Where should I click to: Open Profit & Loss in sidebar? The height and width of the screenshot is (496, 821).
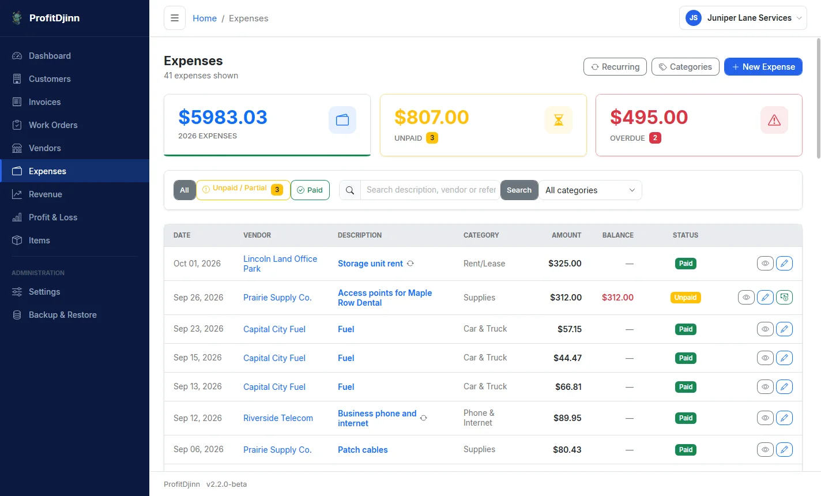(x=74, y=217)
